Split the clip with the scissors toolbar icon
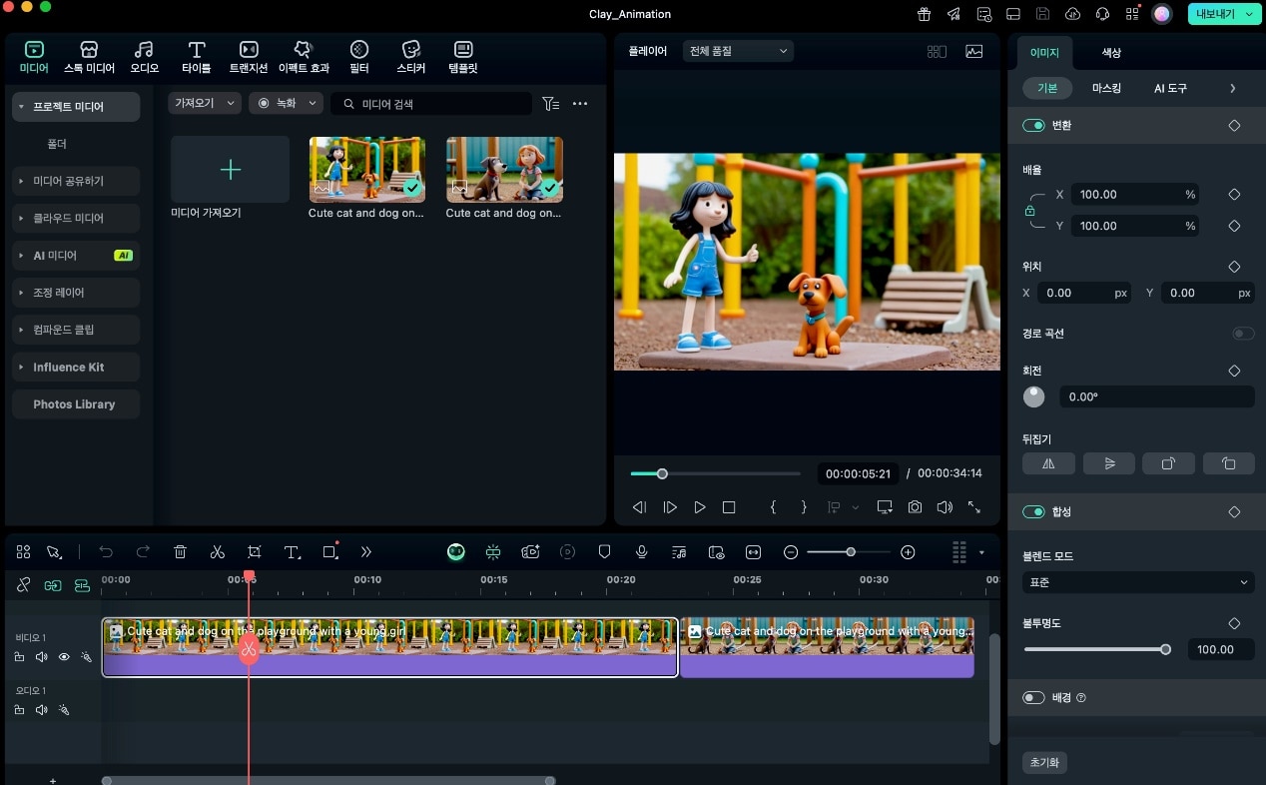 coord(218,551)
